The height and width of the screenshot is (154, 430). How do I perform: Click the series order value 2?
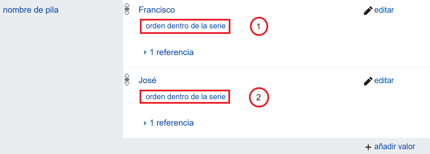pyautogui.click(x=259, y=97)
